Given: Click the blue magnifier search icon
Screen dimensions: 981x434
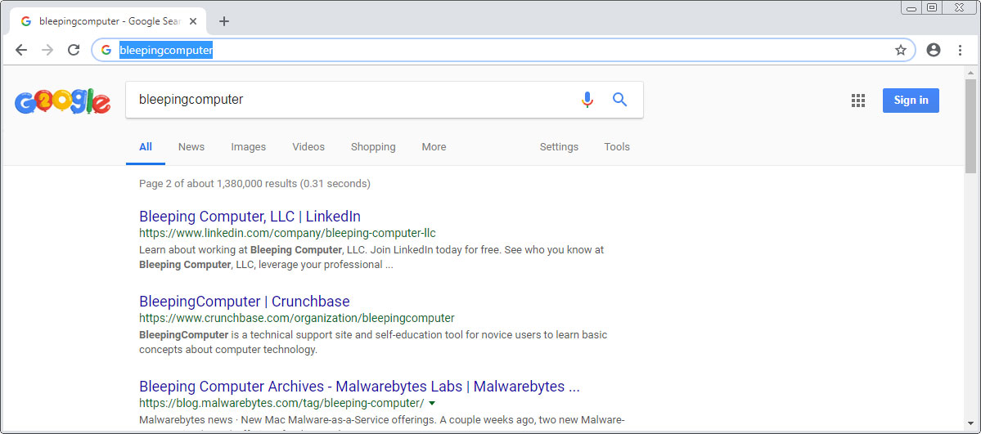Looking at the screenshot, I should tap(619, 100).
